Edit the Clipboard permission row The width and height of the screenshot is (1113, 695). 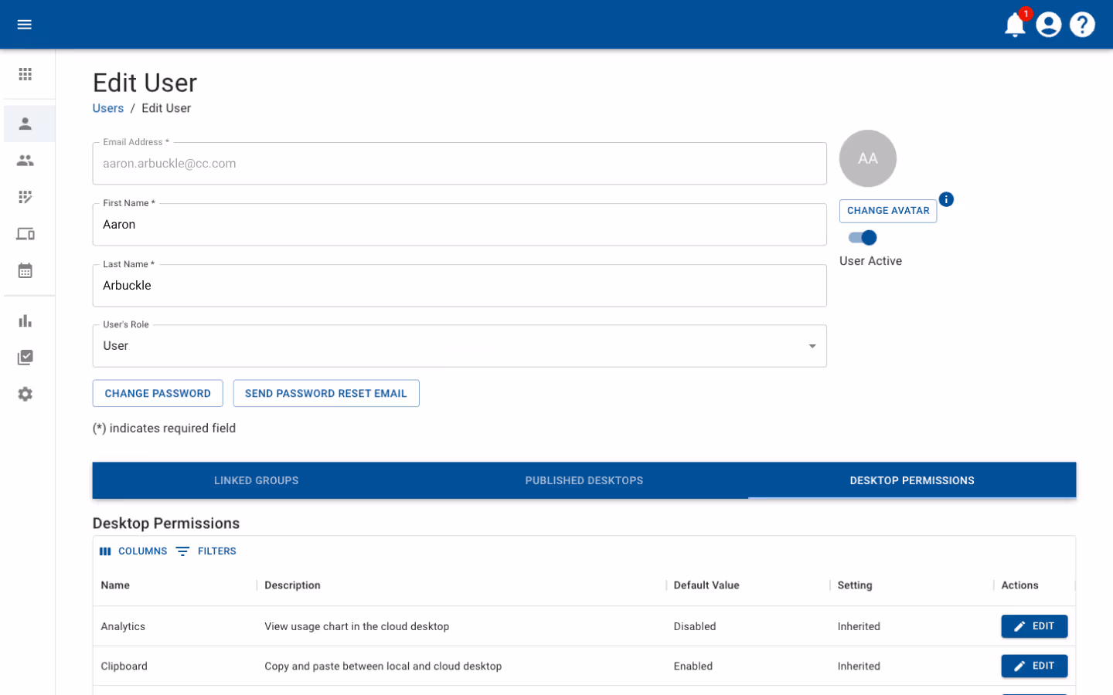(1034, 666)
